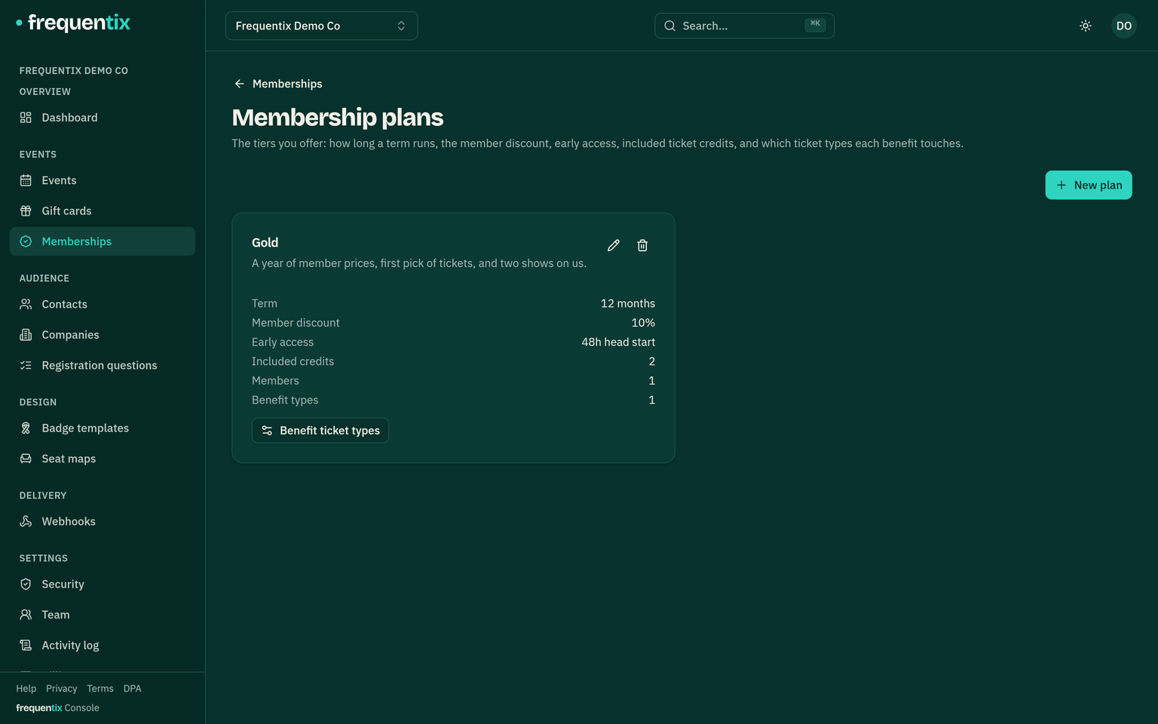Open the Webhooks page
This screenshot has height=724, width=1158.
point(103,522)
